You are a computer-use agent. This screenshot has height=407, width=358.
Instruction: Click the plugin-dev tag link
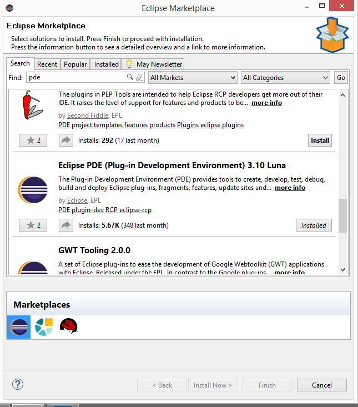coord(88,210)
